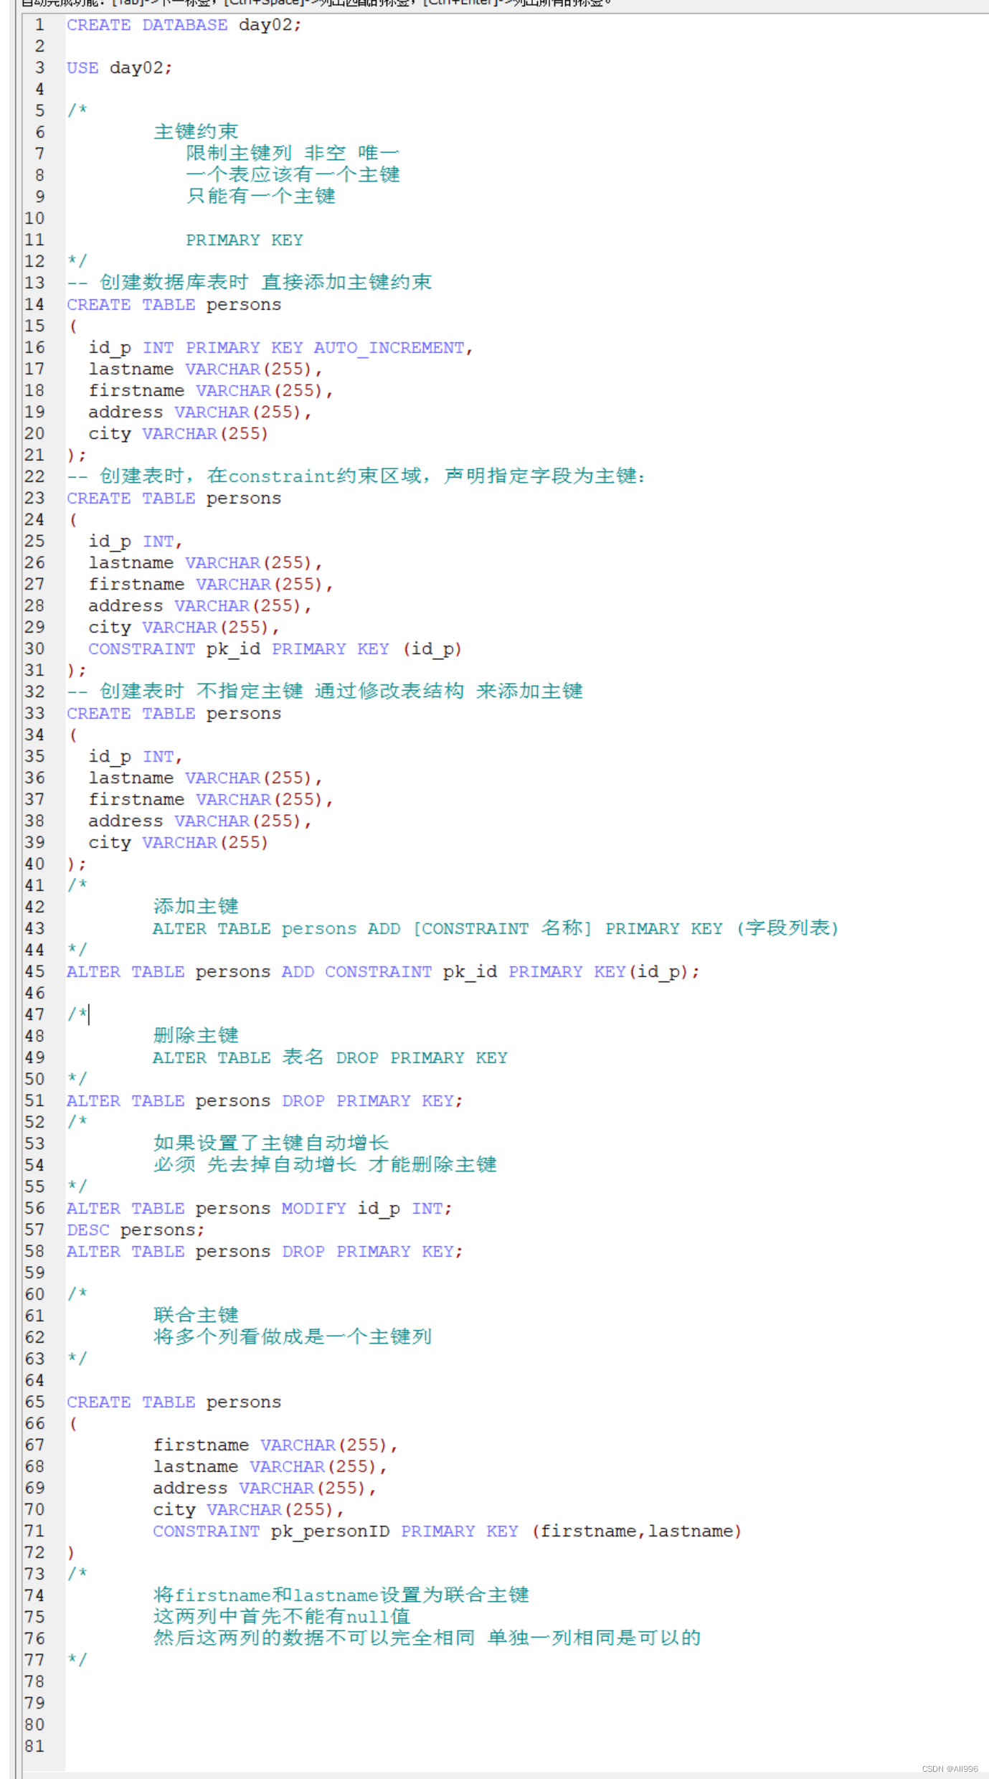989x1779 pixels.
Task: Click comment line '限制主键列 非空 唯一'
Action: pyautogui.click(x=293, y=154)
